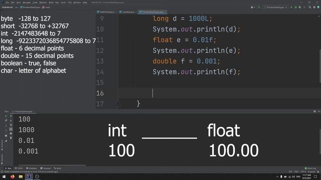Open the PrimitiveDataTypes run configuration dropdown
Screen dimensions: 321x180
pos(275,7)
